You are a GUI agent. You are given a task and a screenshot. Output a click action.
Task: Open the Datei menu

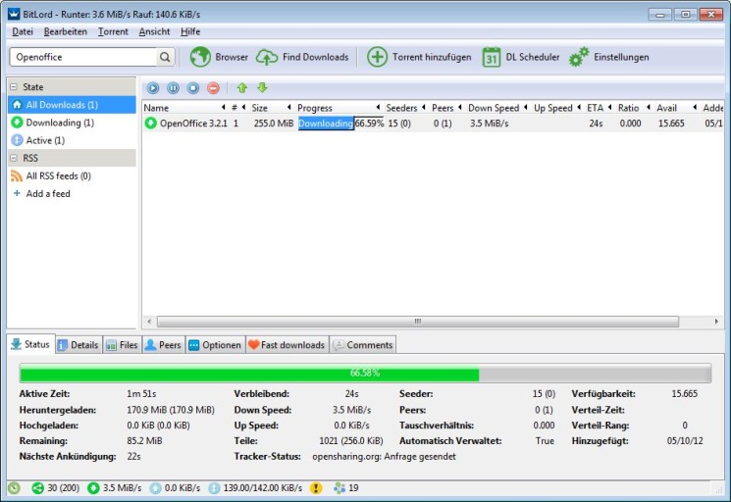(23, 31)
